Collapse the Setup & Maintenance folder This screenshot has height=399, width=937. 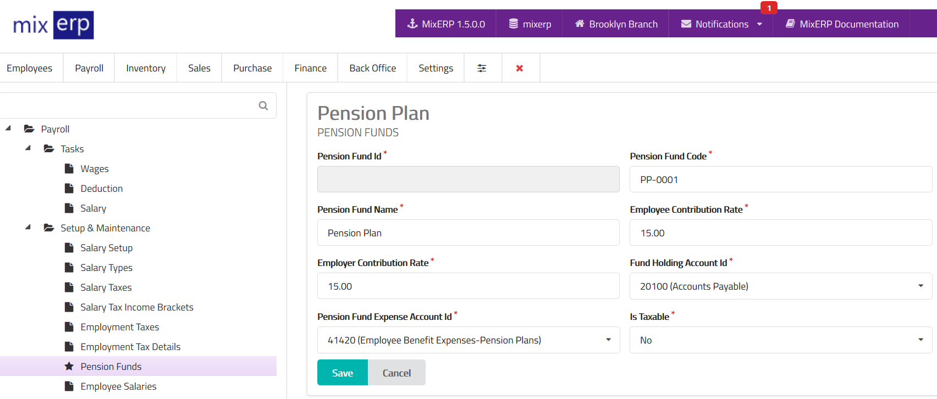[28, 228]
